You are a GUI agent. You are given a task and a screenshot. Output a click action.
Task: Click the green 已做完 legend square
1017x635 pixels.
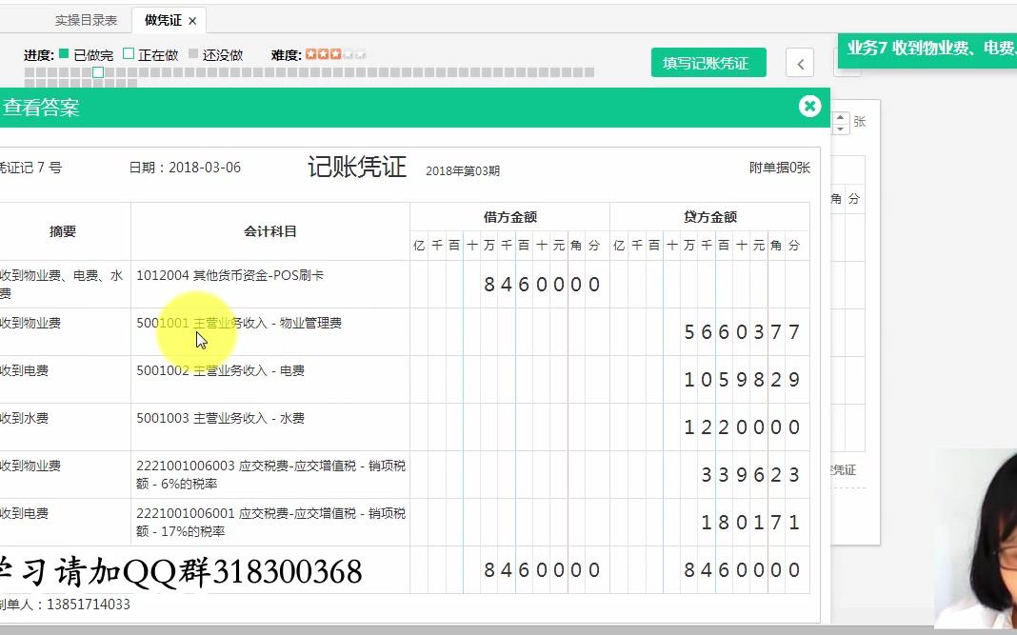tap(61, 54)
